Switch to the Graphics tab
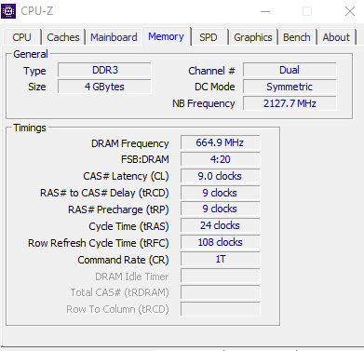This screenshot has height=351, width=364. (x=253, y=37)
